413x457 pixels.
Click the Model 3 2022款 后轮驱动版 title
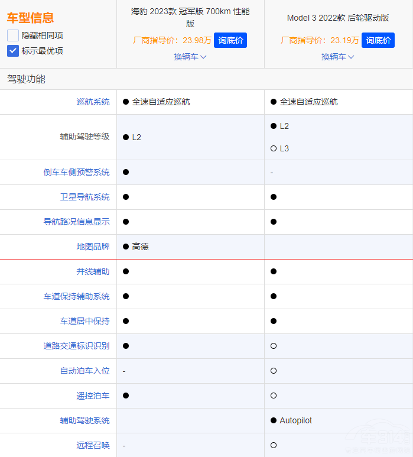pyautogui.click(x=337, y=18)
